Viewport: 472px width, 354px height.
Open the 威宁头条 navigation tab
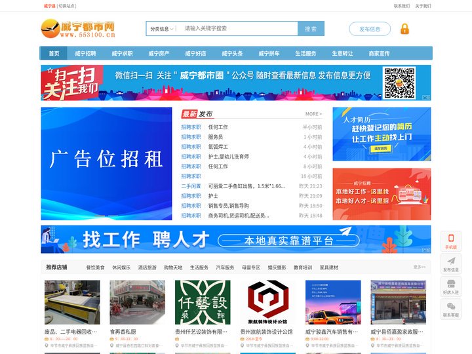pyautogui.click(x=232, y=53)
